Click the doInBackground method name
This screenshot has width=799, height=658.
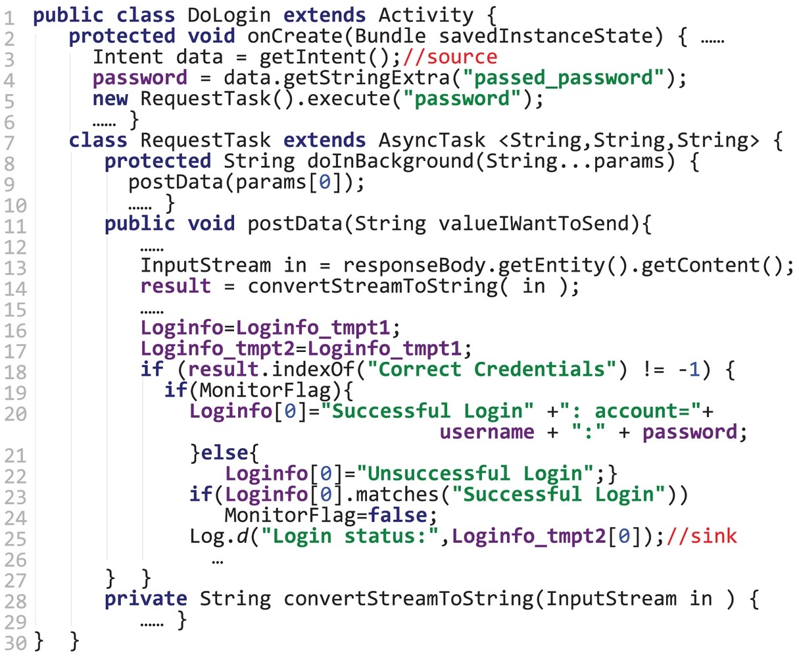[391, 161]
